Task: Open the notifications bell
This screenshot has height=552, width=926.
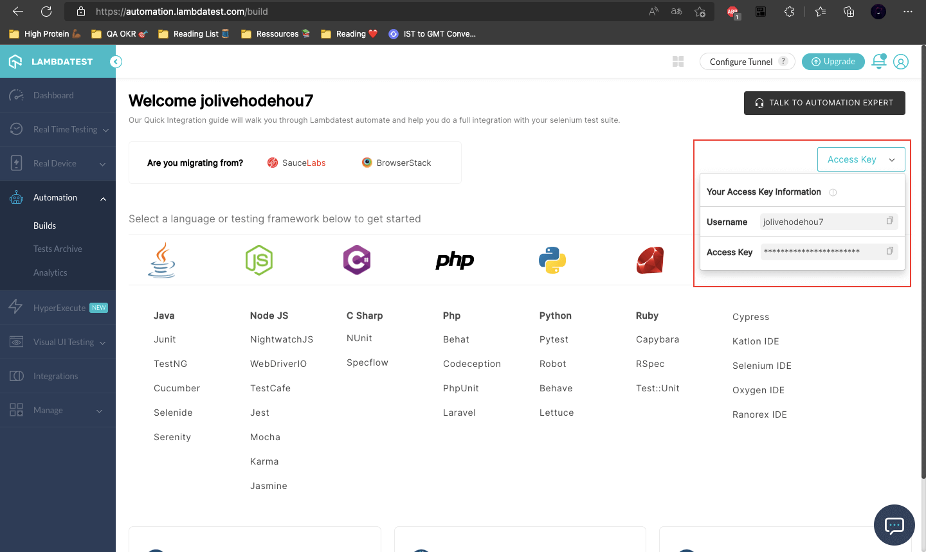Action: click(x=878, y=61)
